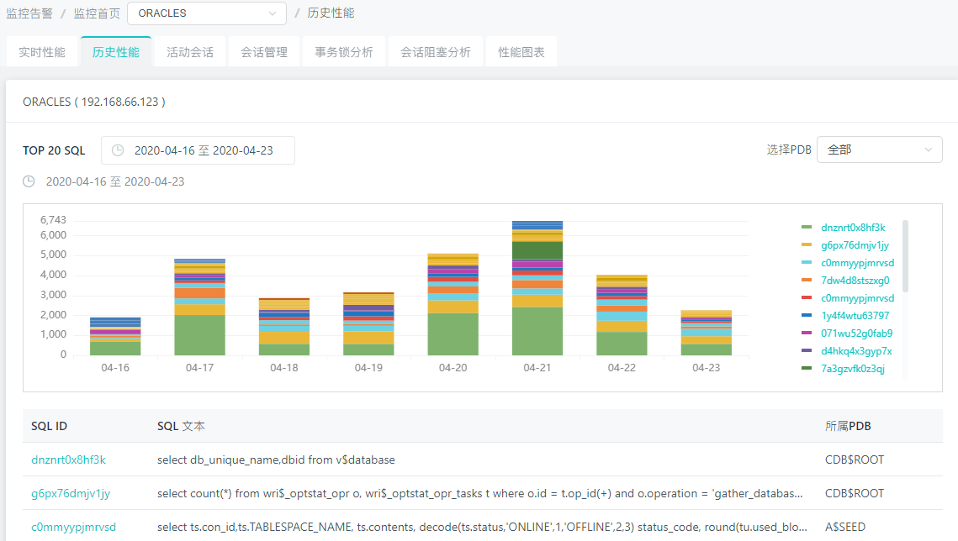Toggle the 7a3gzvfk0z3qj legend entry
Image resolution: width=958 pixels, height=541 pixels.
(x=852, y=369)
